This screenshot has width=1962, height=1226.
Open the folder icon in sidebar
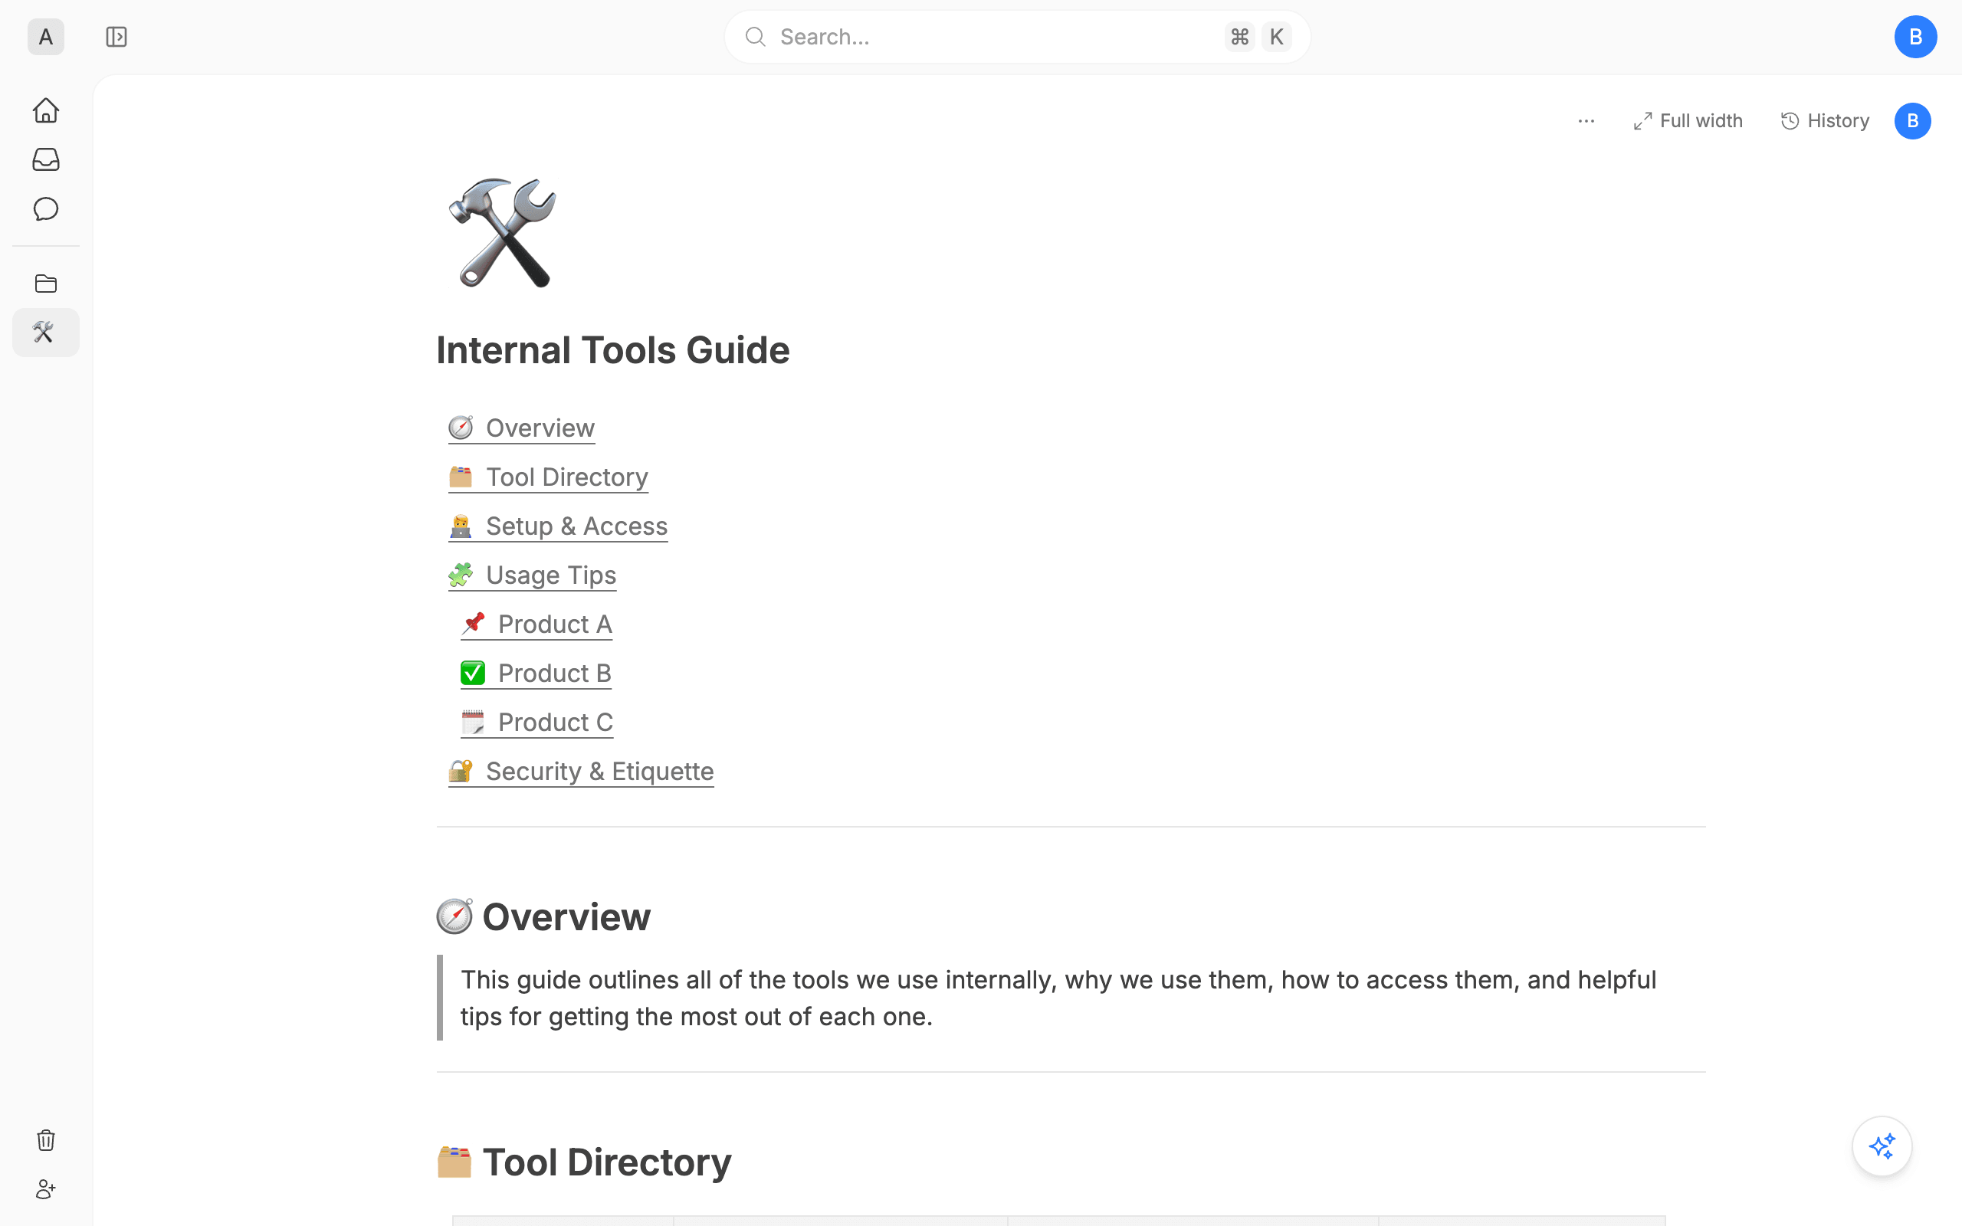pos(46,284)
